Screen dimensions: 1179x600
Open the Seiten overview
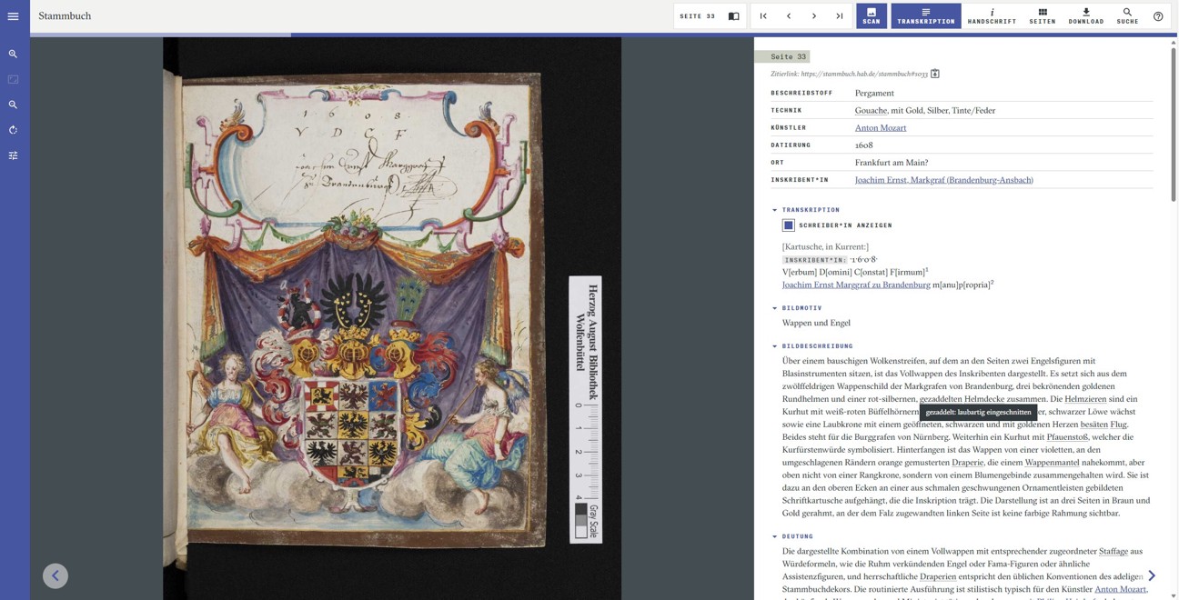1042,16
